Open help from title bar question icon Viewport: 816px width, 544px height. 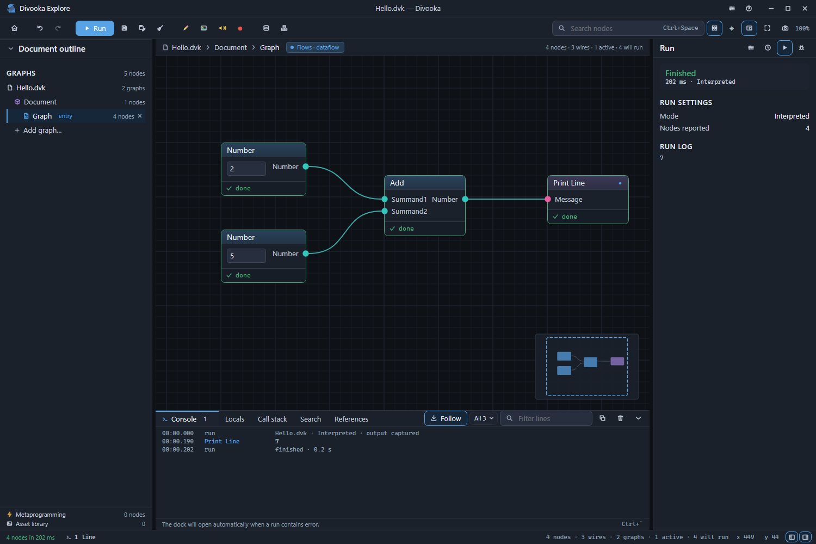pyautogui.click(x=749, y=9)
